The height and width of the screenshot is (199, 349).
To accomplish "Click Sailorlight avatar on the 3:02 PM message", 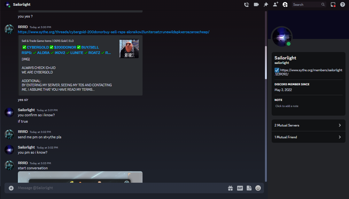I will coord(9,150).
